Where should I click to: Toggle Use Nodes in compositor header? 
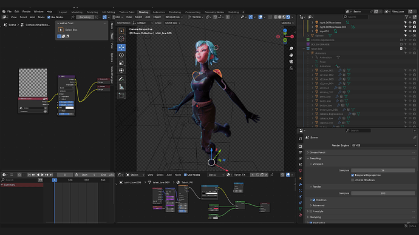pyautogui.click(x=49, y=17)
